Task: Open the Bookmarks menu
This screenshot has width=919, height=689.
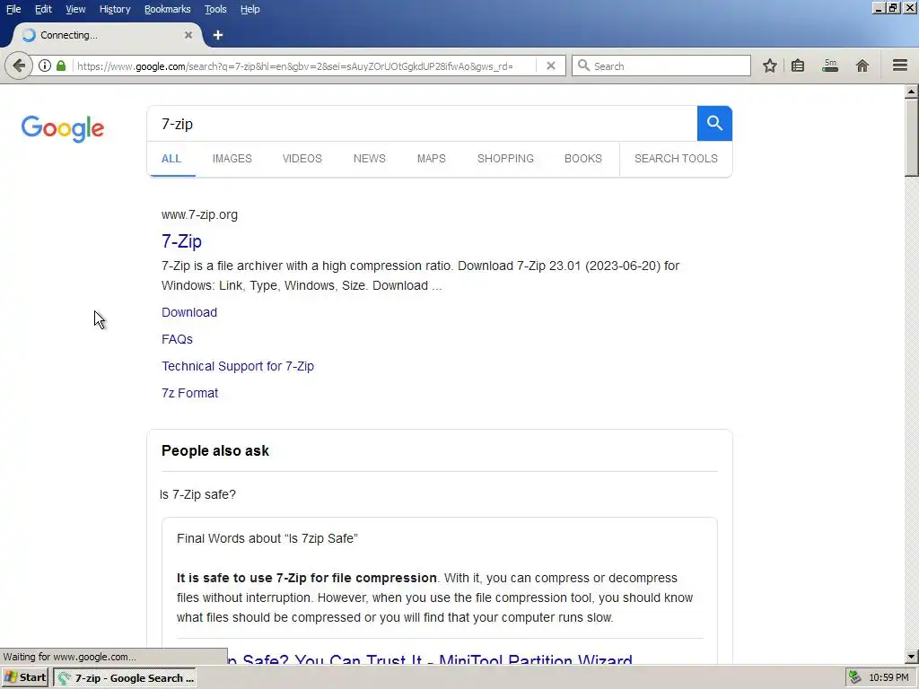Action: (167, 9)
